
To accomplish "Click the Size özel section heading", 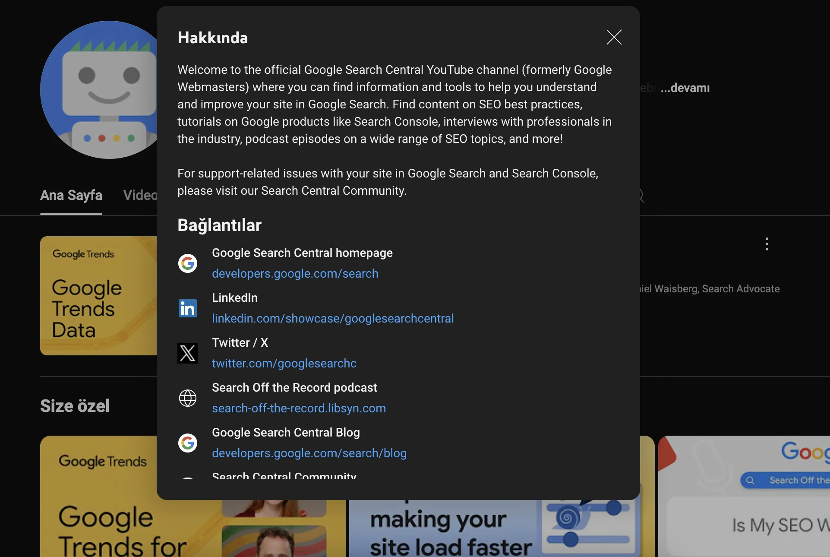I will click(x=75, y=406).
